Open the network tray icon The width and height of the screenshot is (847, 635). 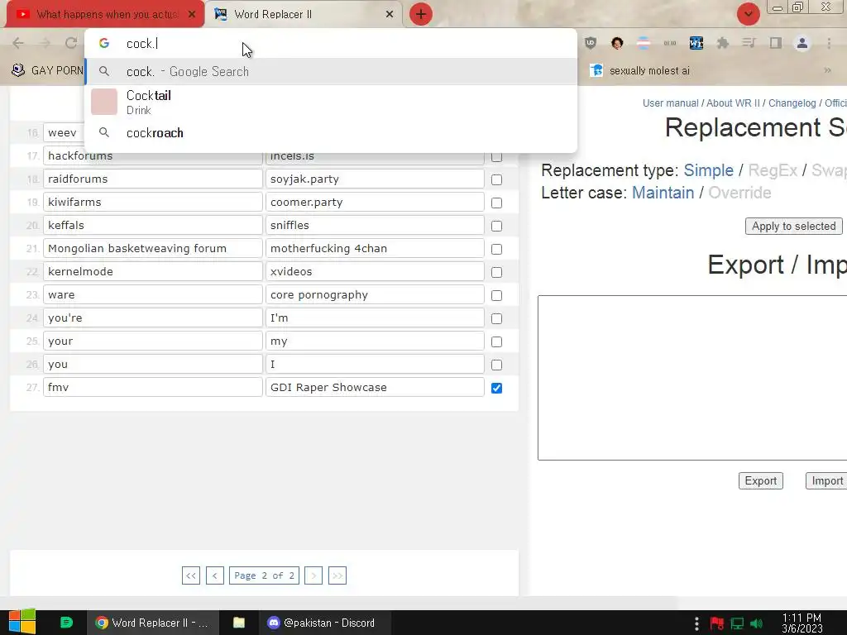tap(737, 623)
